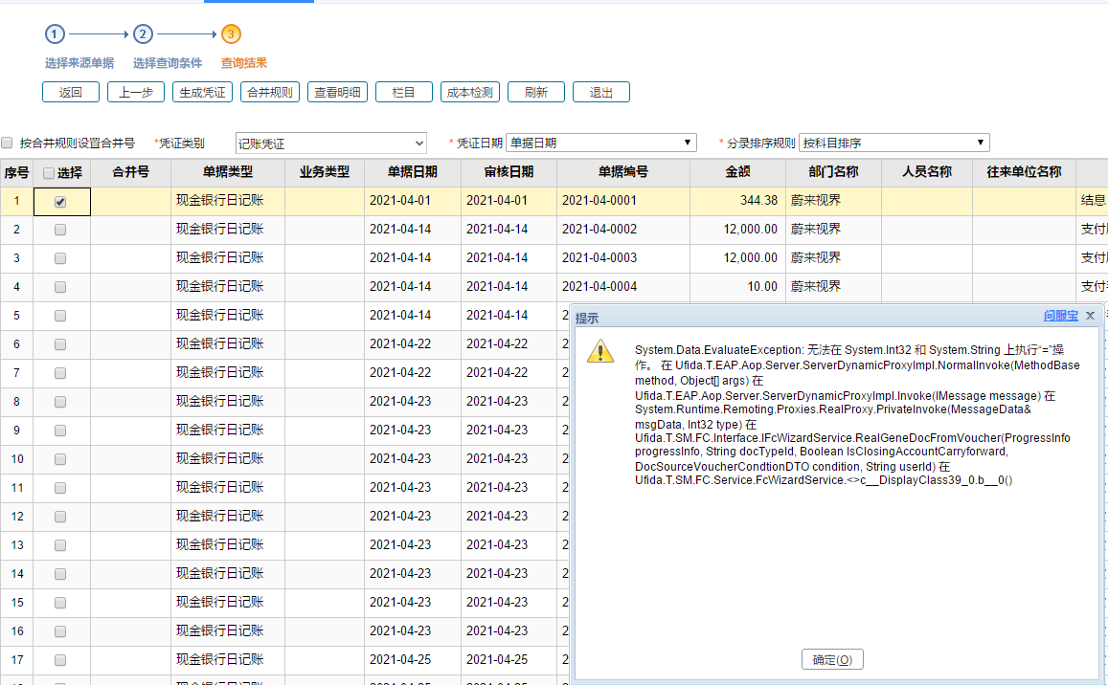
Task: Check the row 2 checkbox
Action: pos(60,231)
